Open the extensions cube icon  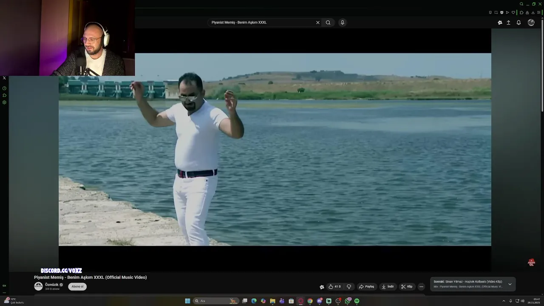(521, 12)
